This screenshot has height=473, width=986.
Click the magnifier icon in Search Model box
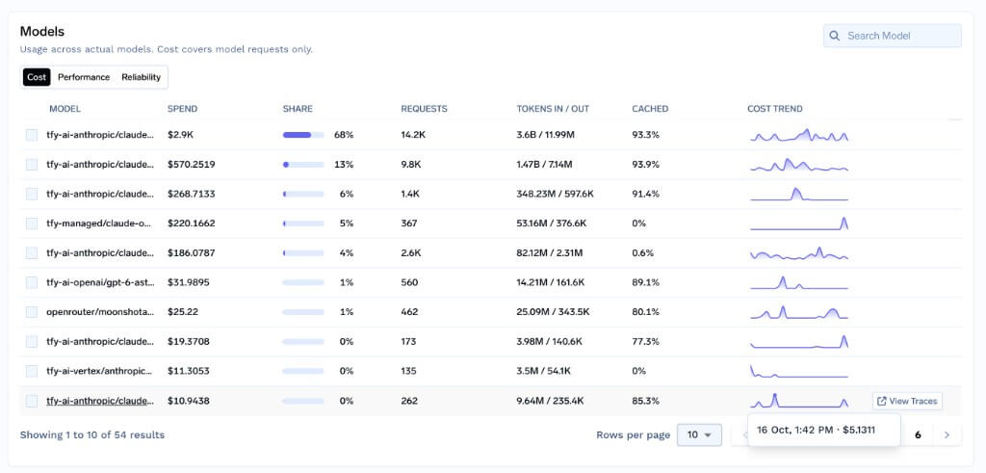[835, 36]
